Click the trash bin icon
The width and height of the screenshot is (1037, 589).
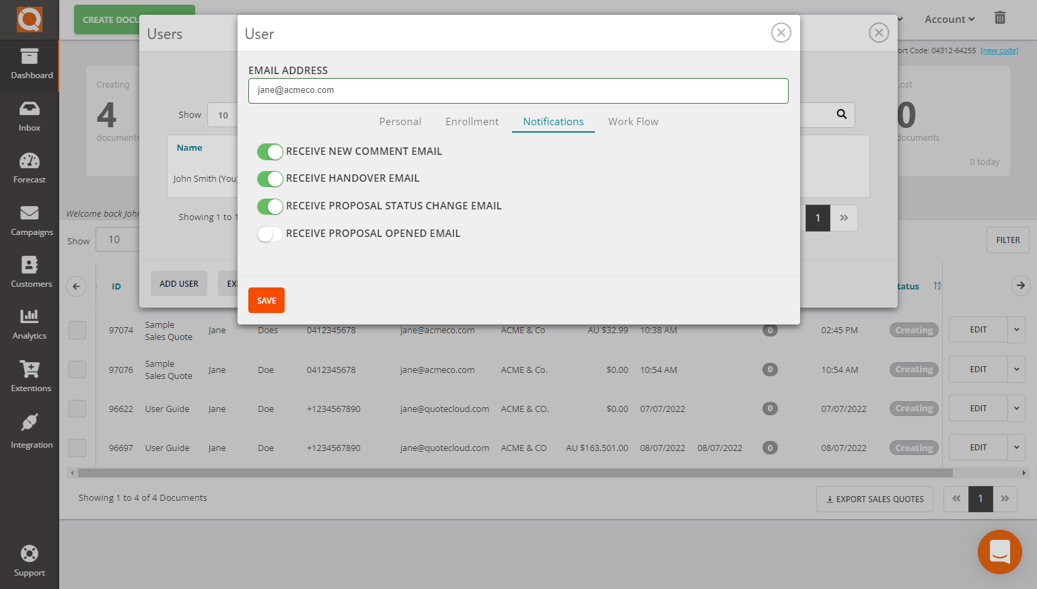point(1000,18)
